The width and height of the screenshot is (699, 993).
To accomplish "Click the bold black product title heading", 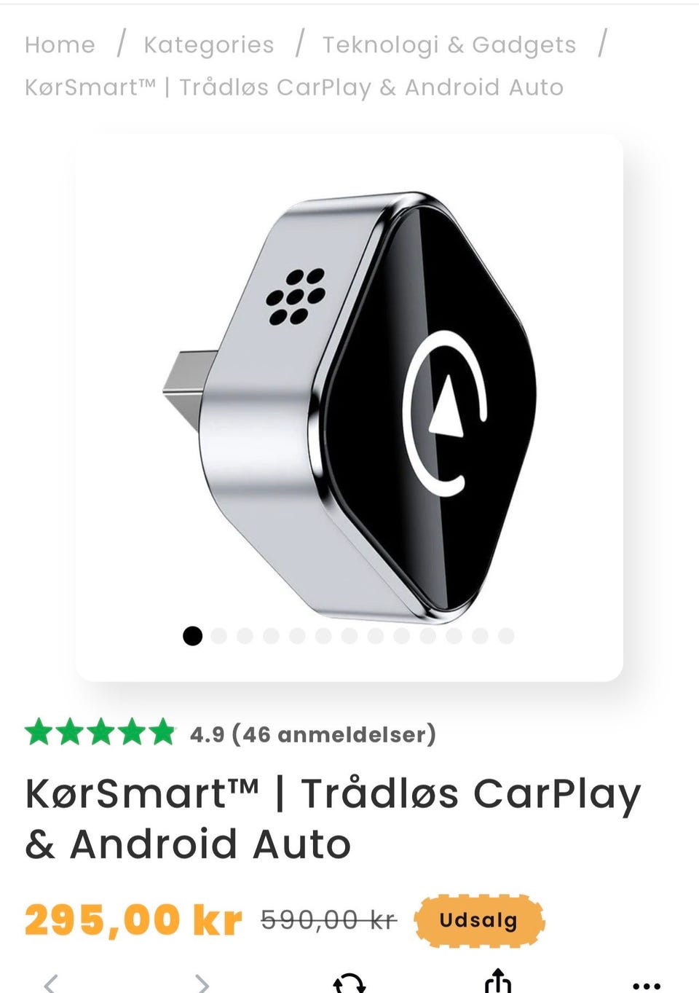I will (x=333, y=819).
